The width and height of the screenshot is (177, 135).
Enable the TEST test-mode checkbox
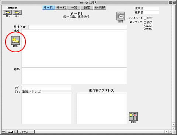click(x=145, y=18)
